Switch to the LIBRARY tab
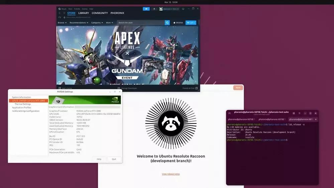334x188 pixels. tap(84, 13)
